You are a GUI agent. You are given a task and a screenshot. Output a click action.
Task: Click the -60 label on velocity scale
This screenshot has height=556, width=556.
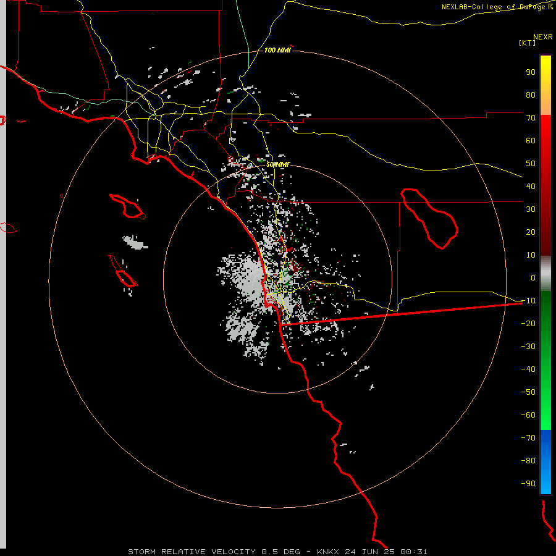528,415
